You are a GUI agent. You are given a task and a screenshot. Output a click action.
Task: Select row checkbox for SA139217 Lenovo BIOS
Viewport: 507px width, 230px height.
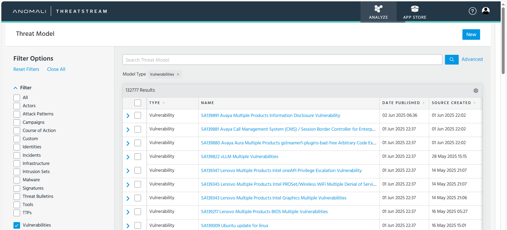point(138,212)
